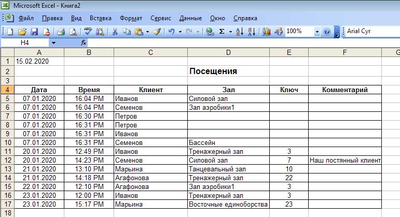Sort ascending with the A-Z icon

point(239,32)
